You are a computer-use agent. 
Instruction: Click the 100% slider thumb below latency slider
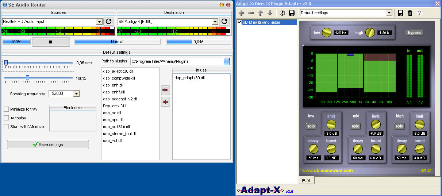pos(27,78)
